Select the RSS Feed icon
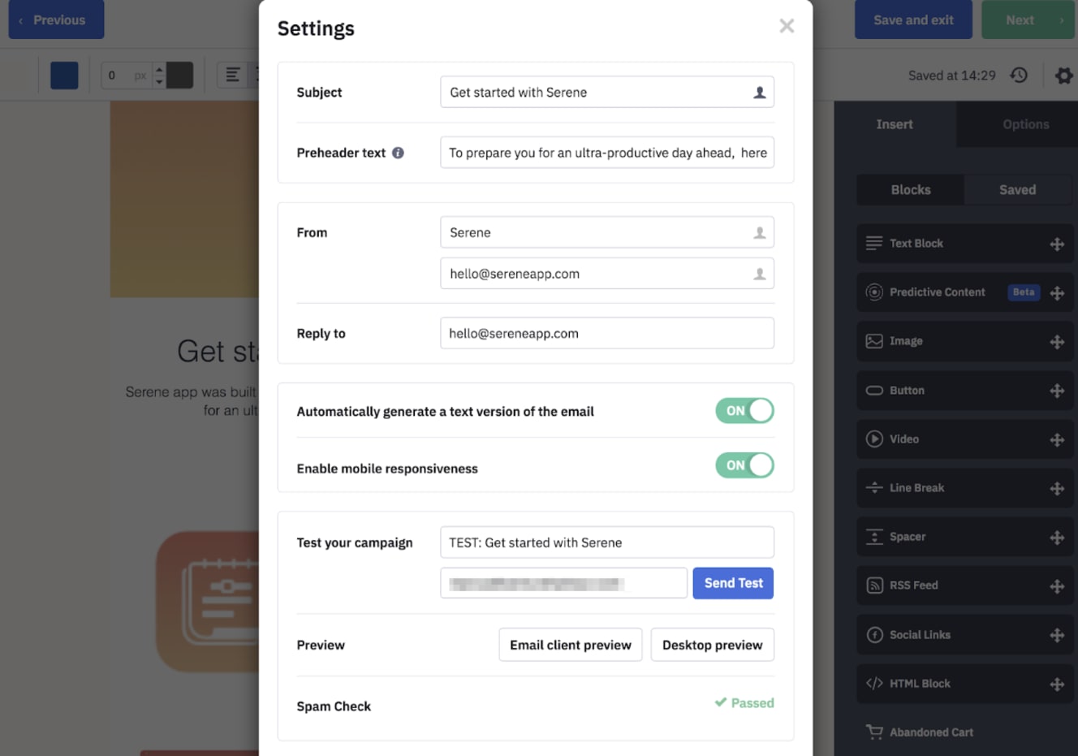Viewport: 1078px width, 756px height. tap(874, 585)
